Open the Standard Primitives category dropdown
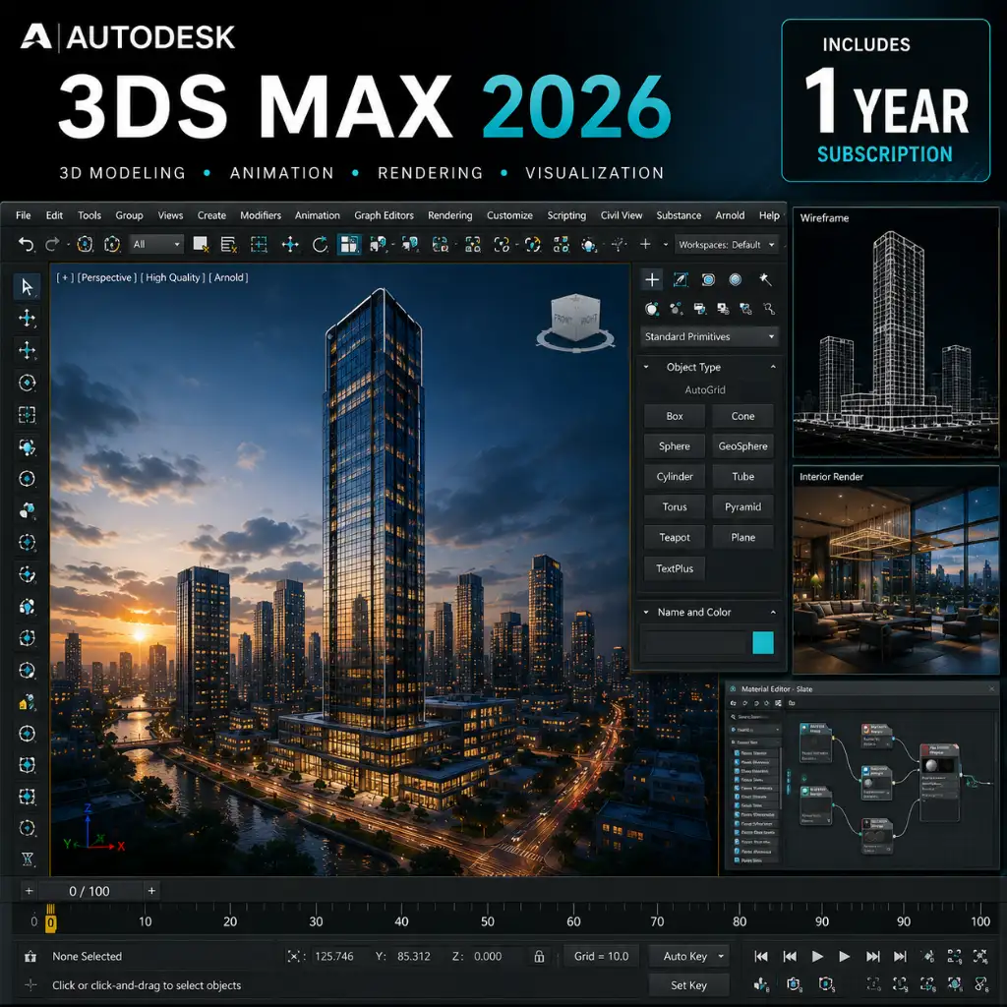 709,336
